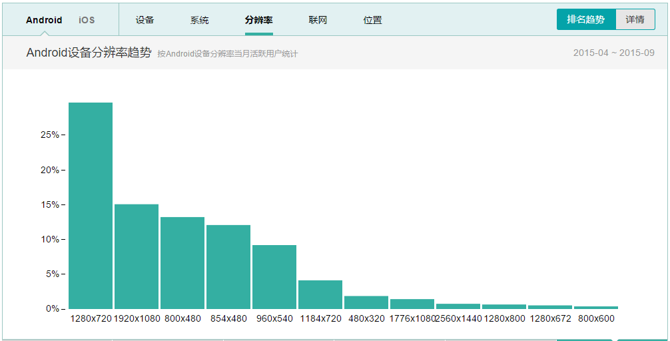This screenshot has width=670, height=341.
Task: Click the 1280x800 axis label
Action: tap(504, 319)
